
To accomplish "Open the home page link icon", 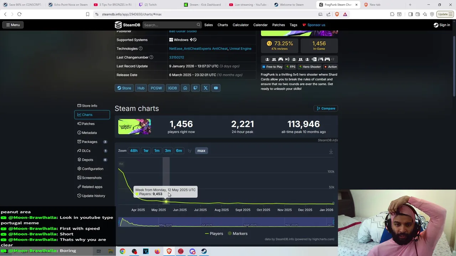I will (185, 88).
